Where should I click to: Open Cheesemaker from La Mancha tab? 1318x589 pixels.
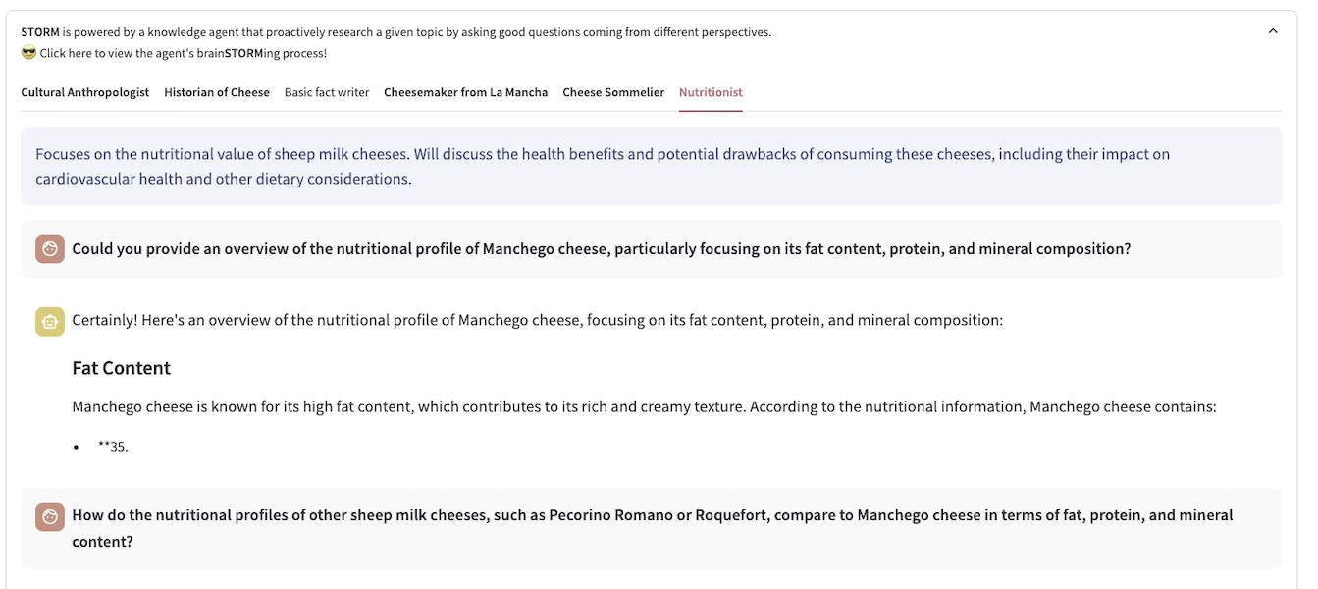coord(466,92)
